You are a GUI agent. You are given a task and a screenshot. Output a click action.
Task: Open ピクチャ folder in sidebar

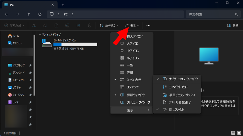pyautogui.click(x=14, y=87)
